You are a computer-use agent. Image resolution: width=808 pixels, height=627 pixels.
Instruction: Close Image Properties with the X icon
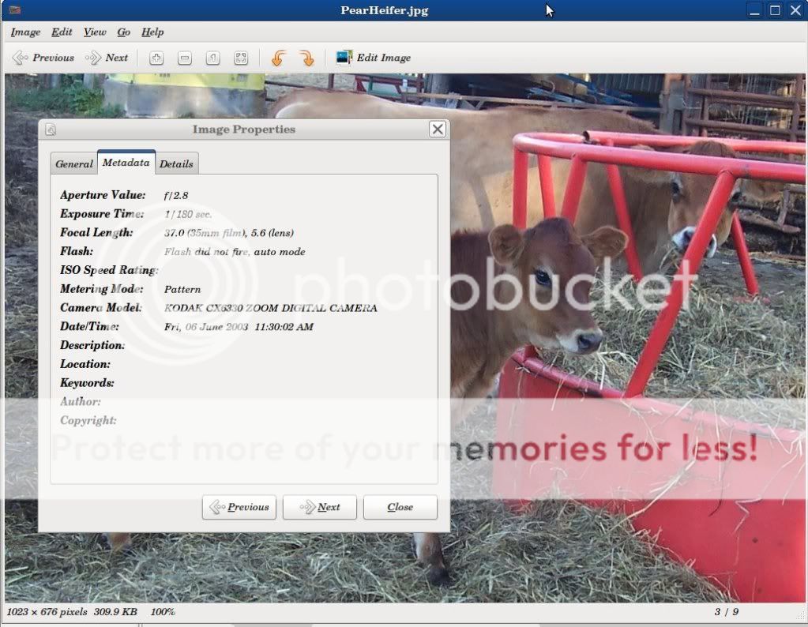coord(438,130)
